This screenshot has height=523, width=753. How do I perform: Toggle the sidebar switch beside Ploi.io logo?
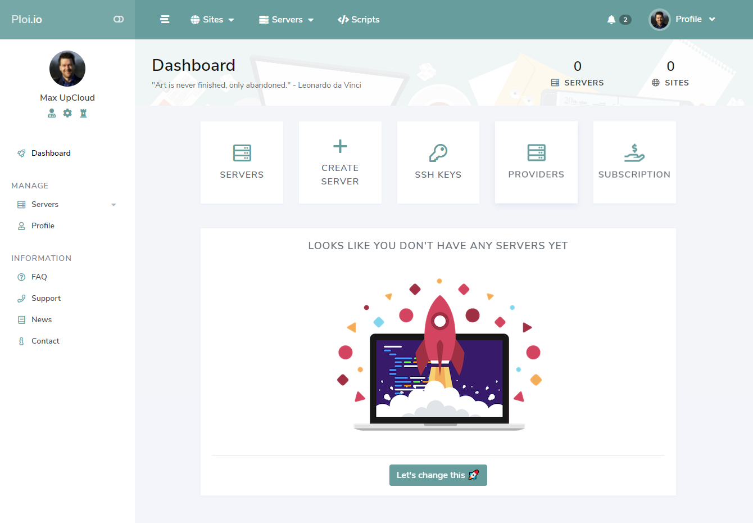coord(119,19)
